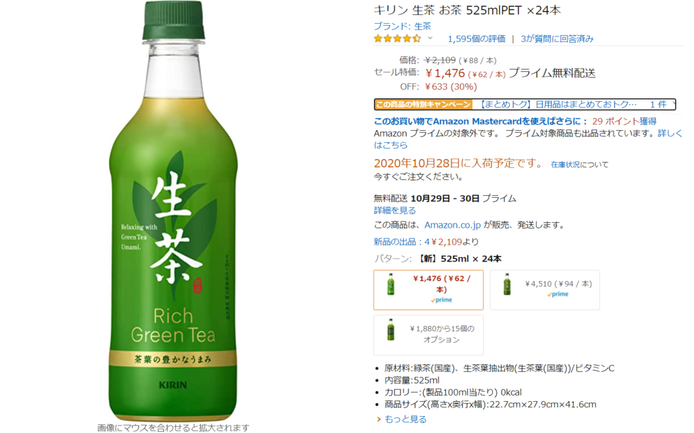Click the 在庫状況 link
This screenshot has height=433, width=694.
[x=565, y=165]
